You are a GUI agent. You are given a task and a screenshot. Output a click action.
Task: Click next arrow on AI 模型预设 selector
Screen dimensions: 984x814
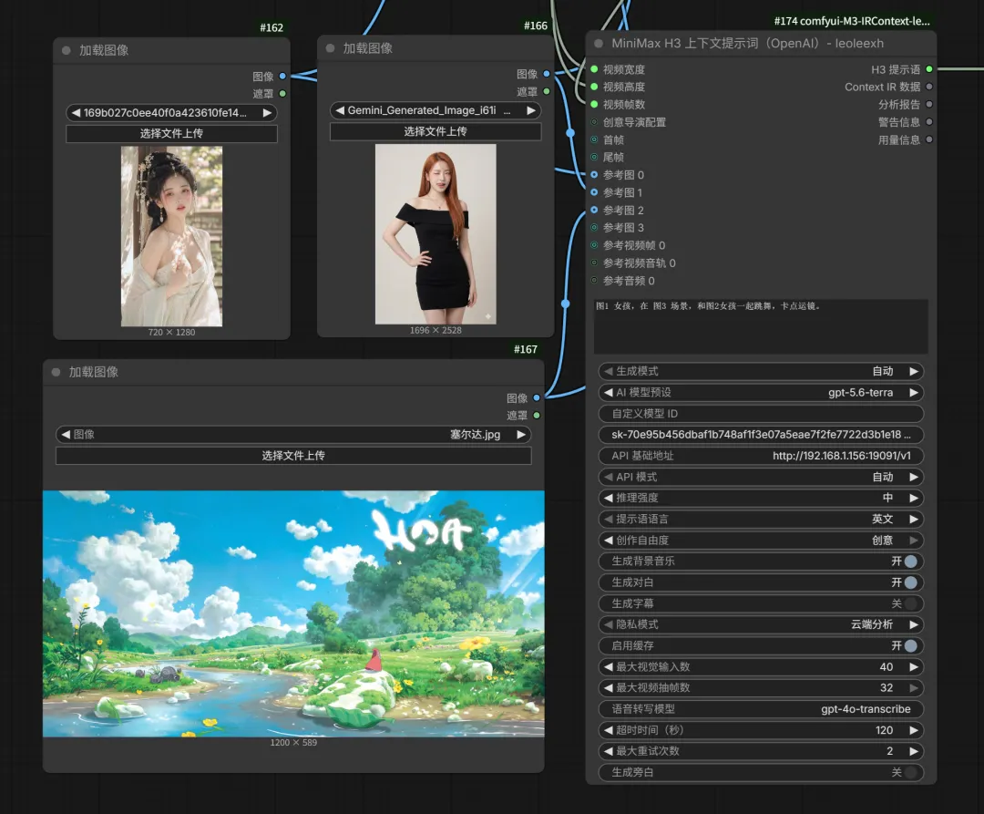(914, 393)
